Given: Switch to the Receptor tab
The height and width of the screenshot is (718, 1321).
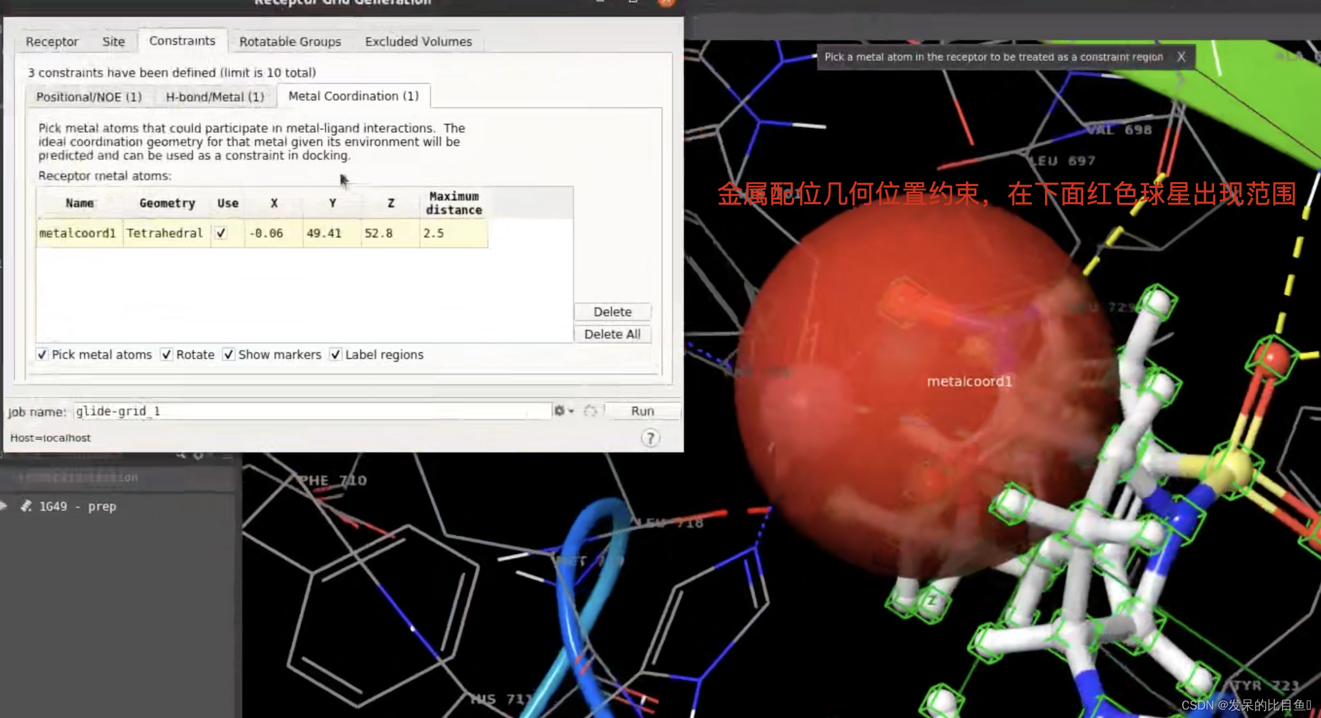Looking at the screenshot, I should point(52,41).
